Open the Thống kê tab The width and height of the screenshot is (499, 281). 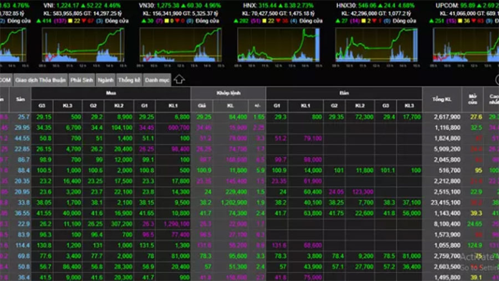[129, 80]
